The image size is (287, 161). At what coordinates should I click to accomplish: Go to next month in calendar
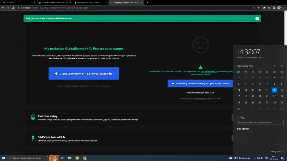click(282, 66)
